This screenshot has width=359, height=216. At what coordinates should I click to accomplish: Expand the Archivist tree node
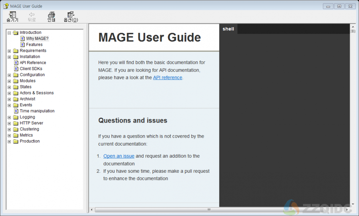(9, 99)
